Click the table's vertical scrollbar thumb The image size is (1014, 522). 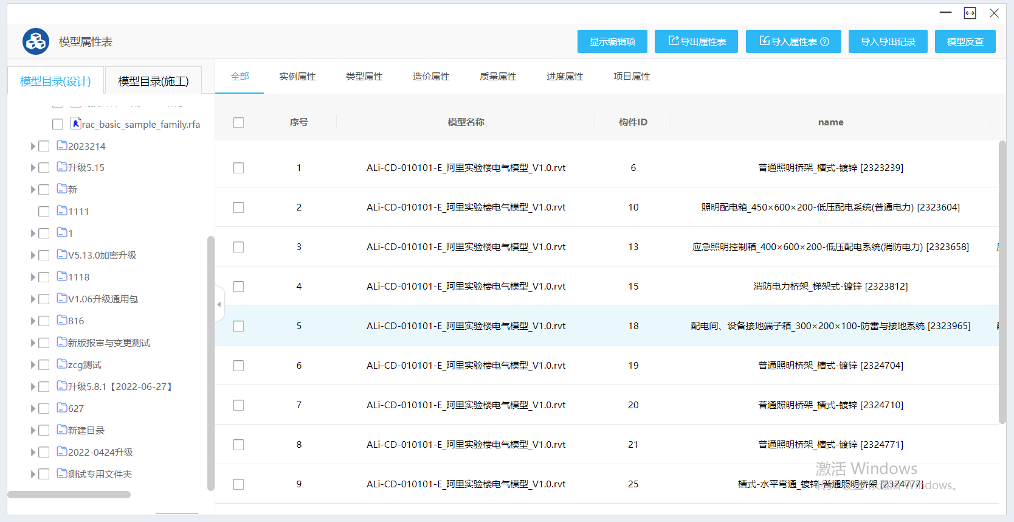click(1002, 282)
